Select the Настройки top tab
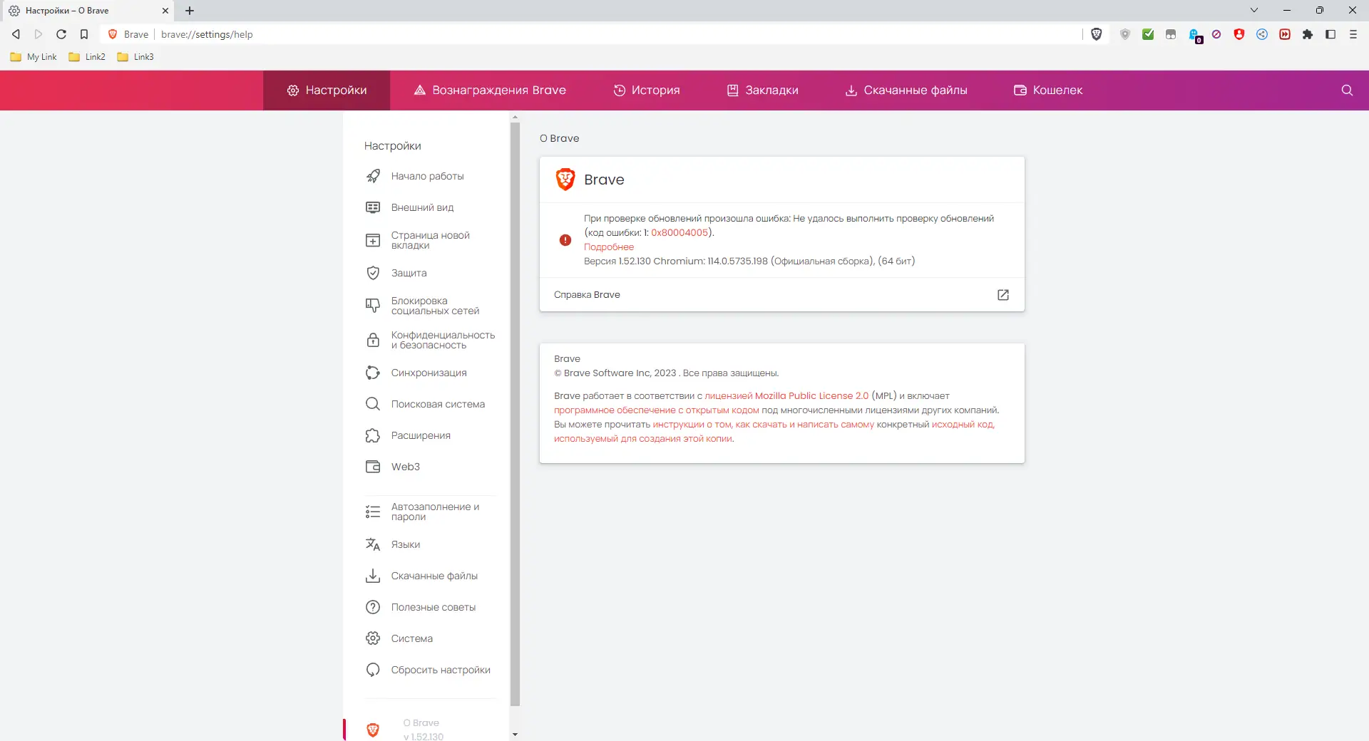The width and height of the screenshot is (1369, 741). (x=327, y=90)
